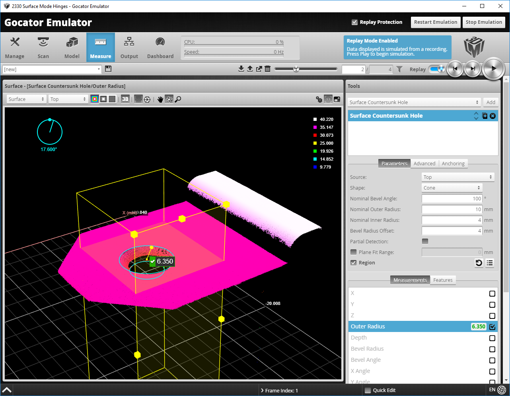
Task: Activate the Zoom magnifier tool
Action: 177,99
